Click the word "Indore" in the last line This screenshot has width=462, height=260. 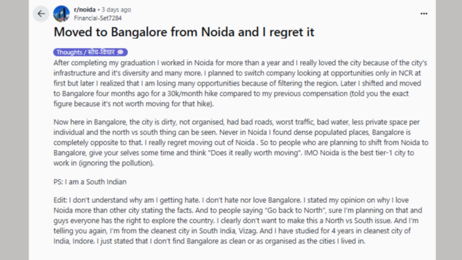click(x=83, y=241)
